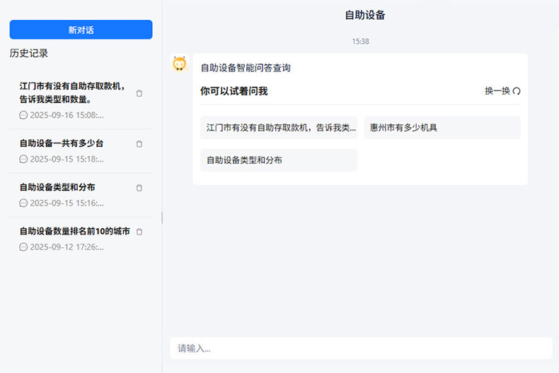Click chat bubble icon beside 2025-09-16 15:08 timestamp
The height and width of the screenshot is (373, 559).
pos(23,115)
